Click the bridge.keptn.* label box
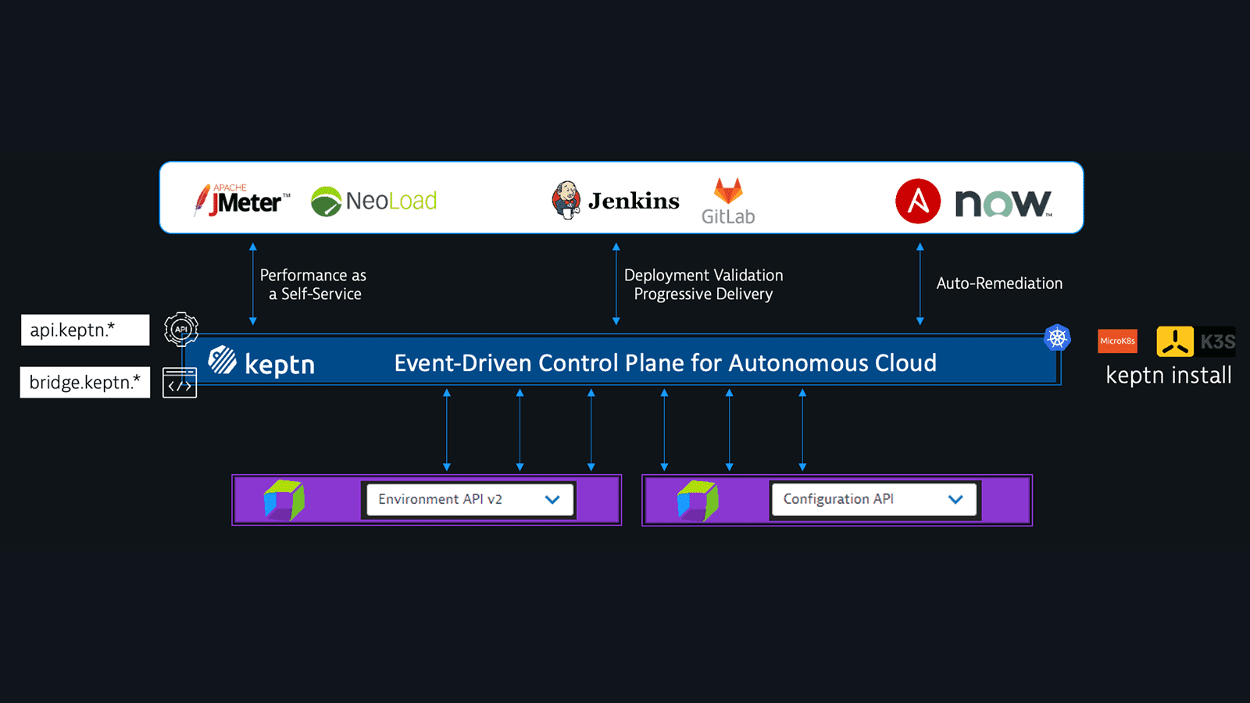1250x703 pixels. pyautogui.click(x=85, y=383)
